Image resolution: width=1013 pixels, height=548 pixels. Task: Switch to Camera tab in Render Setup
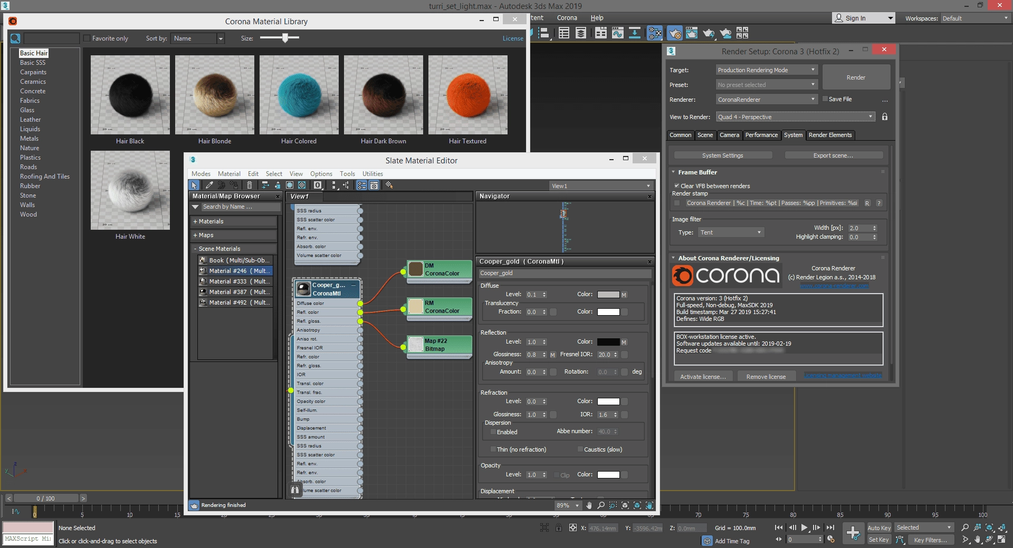(729, 135)
